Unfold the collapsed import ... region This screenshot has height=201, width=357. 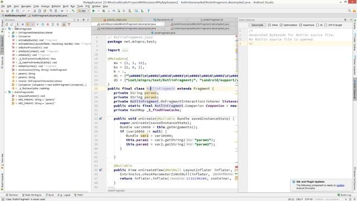pyautogui.click(x=125, y=50)
